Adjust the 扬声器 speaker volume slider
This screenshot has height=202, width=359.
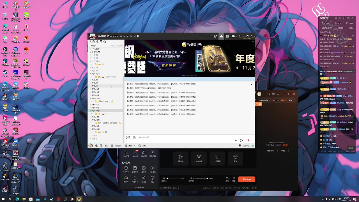[x=201, y=178]
